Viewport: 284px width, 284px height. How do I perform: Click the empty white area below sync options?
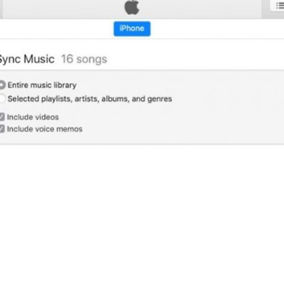click(142, 214)
